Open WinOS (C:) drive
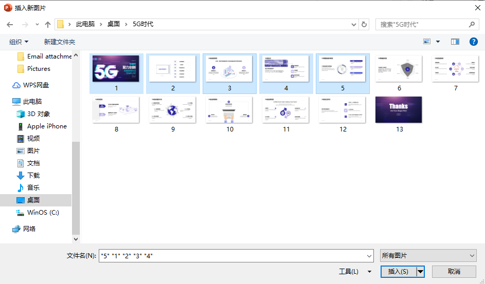485x284 pixels. click(38, 213)
